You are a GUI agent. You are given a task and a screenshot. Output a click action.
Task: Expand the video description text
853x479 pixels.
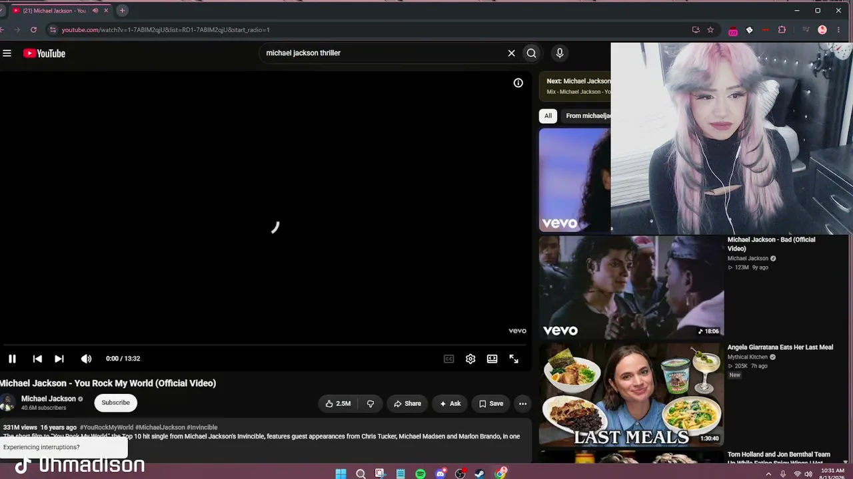point(261,436)
